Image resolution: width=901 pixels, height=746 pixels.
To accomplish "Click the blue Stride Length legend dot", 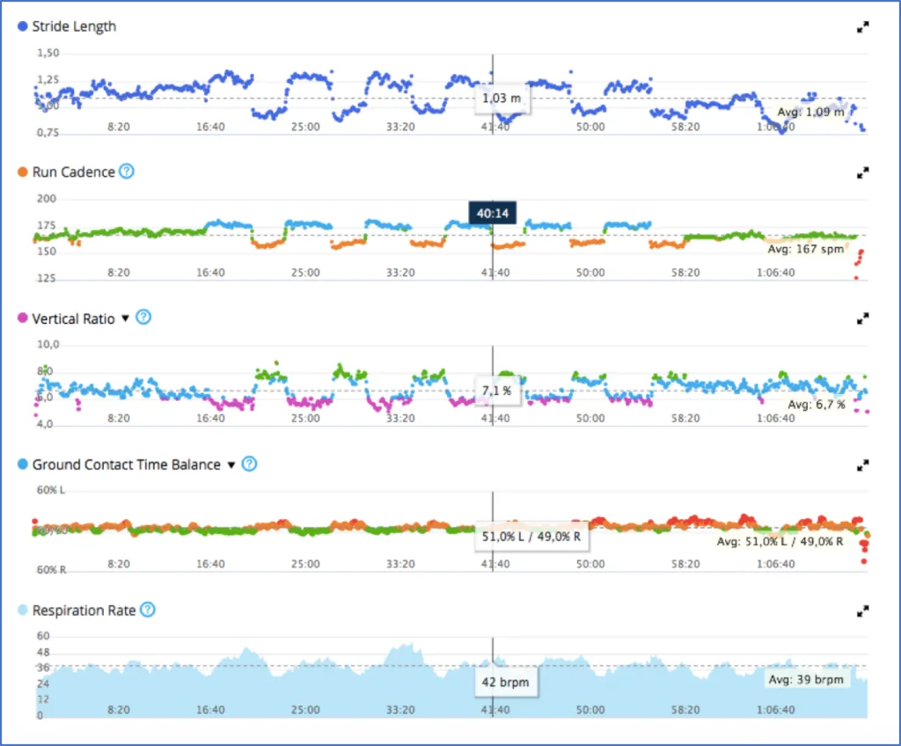I will [22, 26].
